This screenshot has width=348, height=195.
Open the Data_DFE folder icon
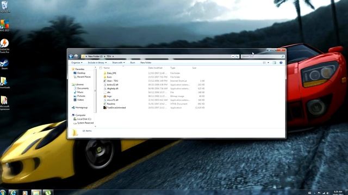click(x=105, y=73)
